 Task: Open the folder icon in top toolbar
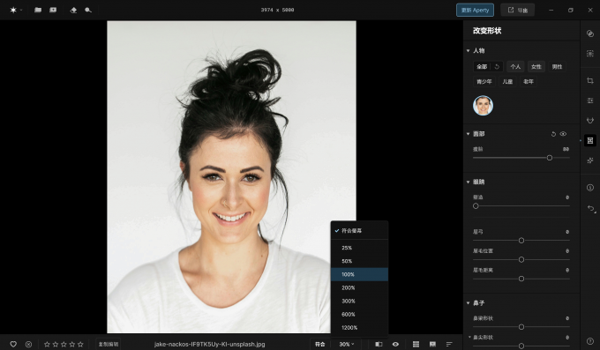(37, 10)
